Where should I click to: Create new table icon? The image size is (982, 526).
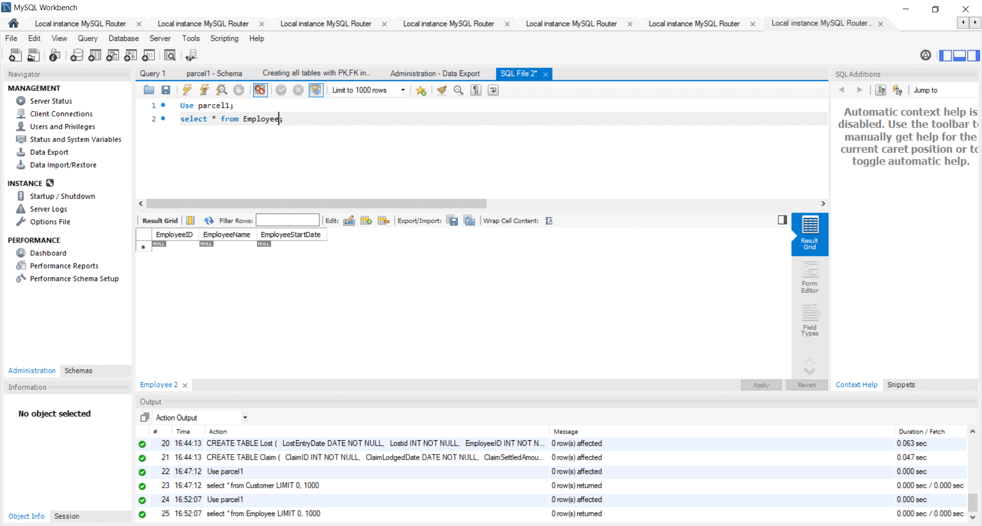coord(95,55)
